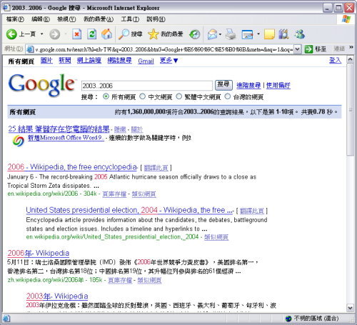
Task: Open the Mail button dropdown arrow
Action: pyautogui.click(x=220, y=34)
